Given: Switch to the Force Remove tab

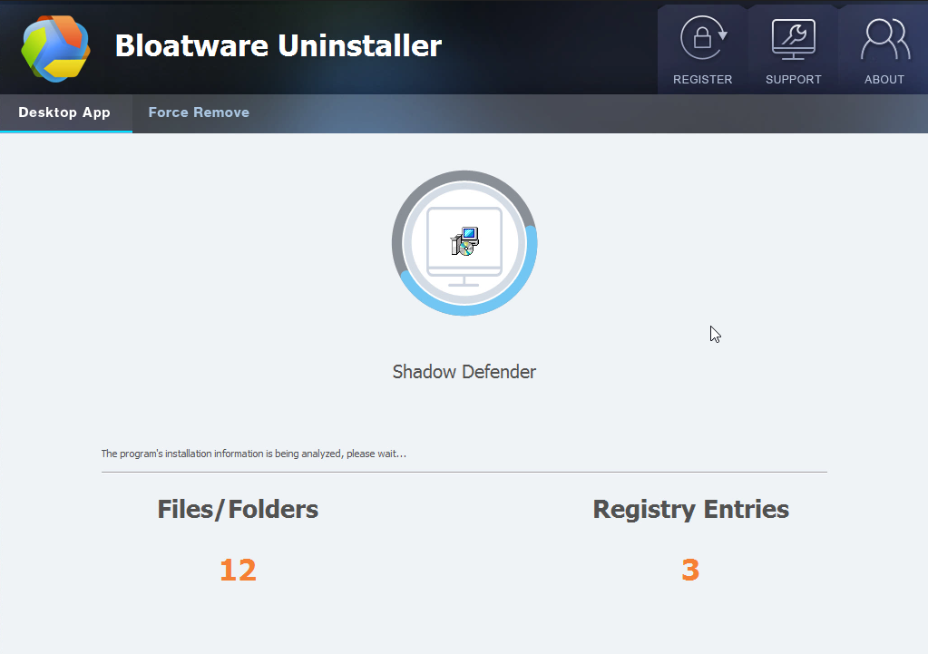Looking at the screenshot, I should pyautogui.click(x=199, y=112).
